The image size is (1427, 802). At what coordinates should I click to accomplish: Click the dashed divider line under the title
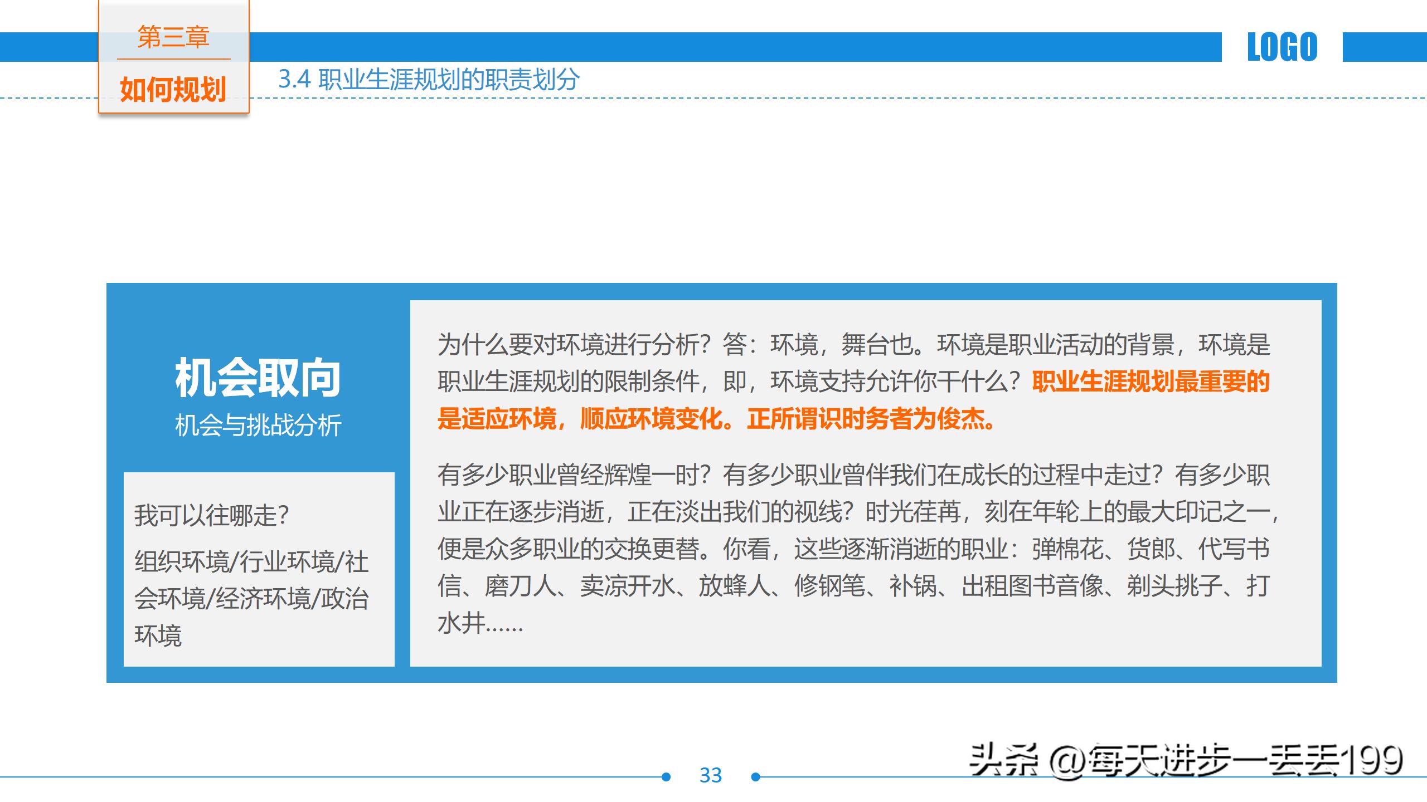pos(836,97)
